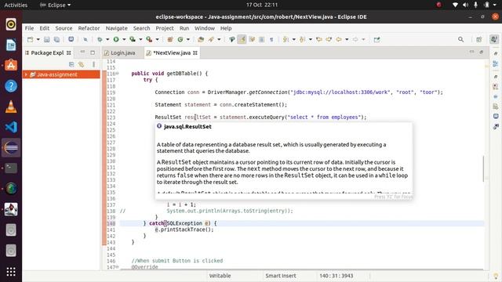The image size is (502, 282).
Task: Open the Run configurations dropdown arrow
Action: pos(124,39)
